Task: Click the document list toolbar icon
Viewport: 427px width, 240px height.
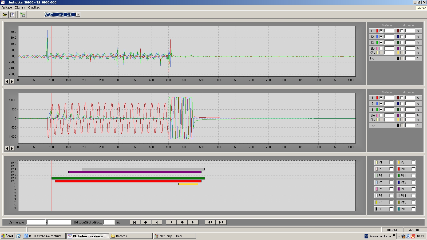Action: 12,15
